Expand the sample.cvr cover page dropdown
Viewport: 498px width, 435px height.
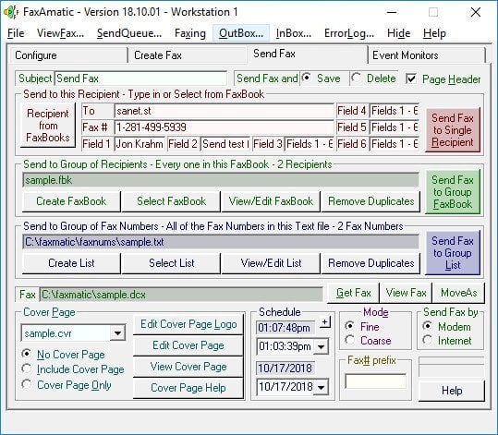117,333
